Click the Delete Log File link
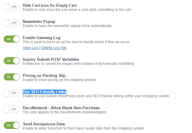 54,48
